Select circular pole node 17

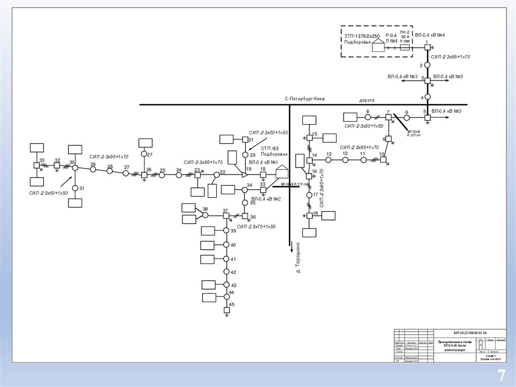(x=309, y=195)
